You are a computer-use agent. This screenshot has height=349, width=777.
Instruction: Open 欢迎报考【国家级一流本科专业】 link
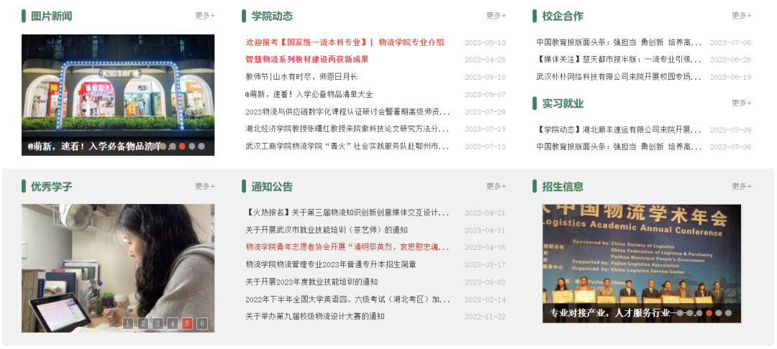[345, 42]
